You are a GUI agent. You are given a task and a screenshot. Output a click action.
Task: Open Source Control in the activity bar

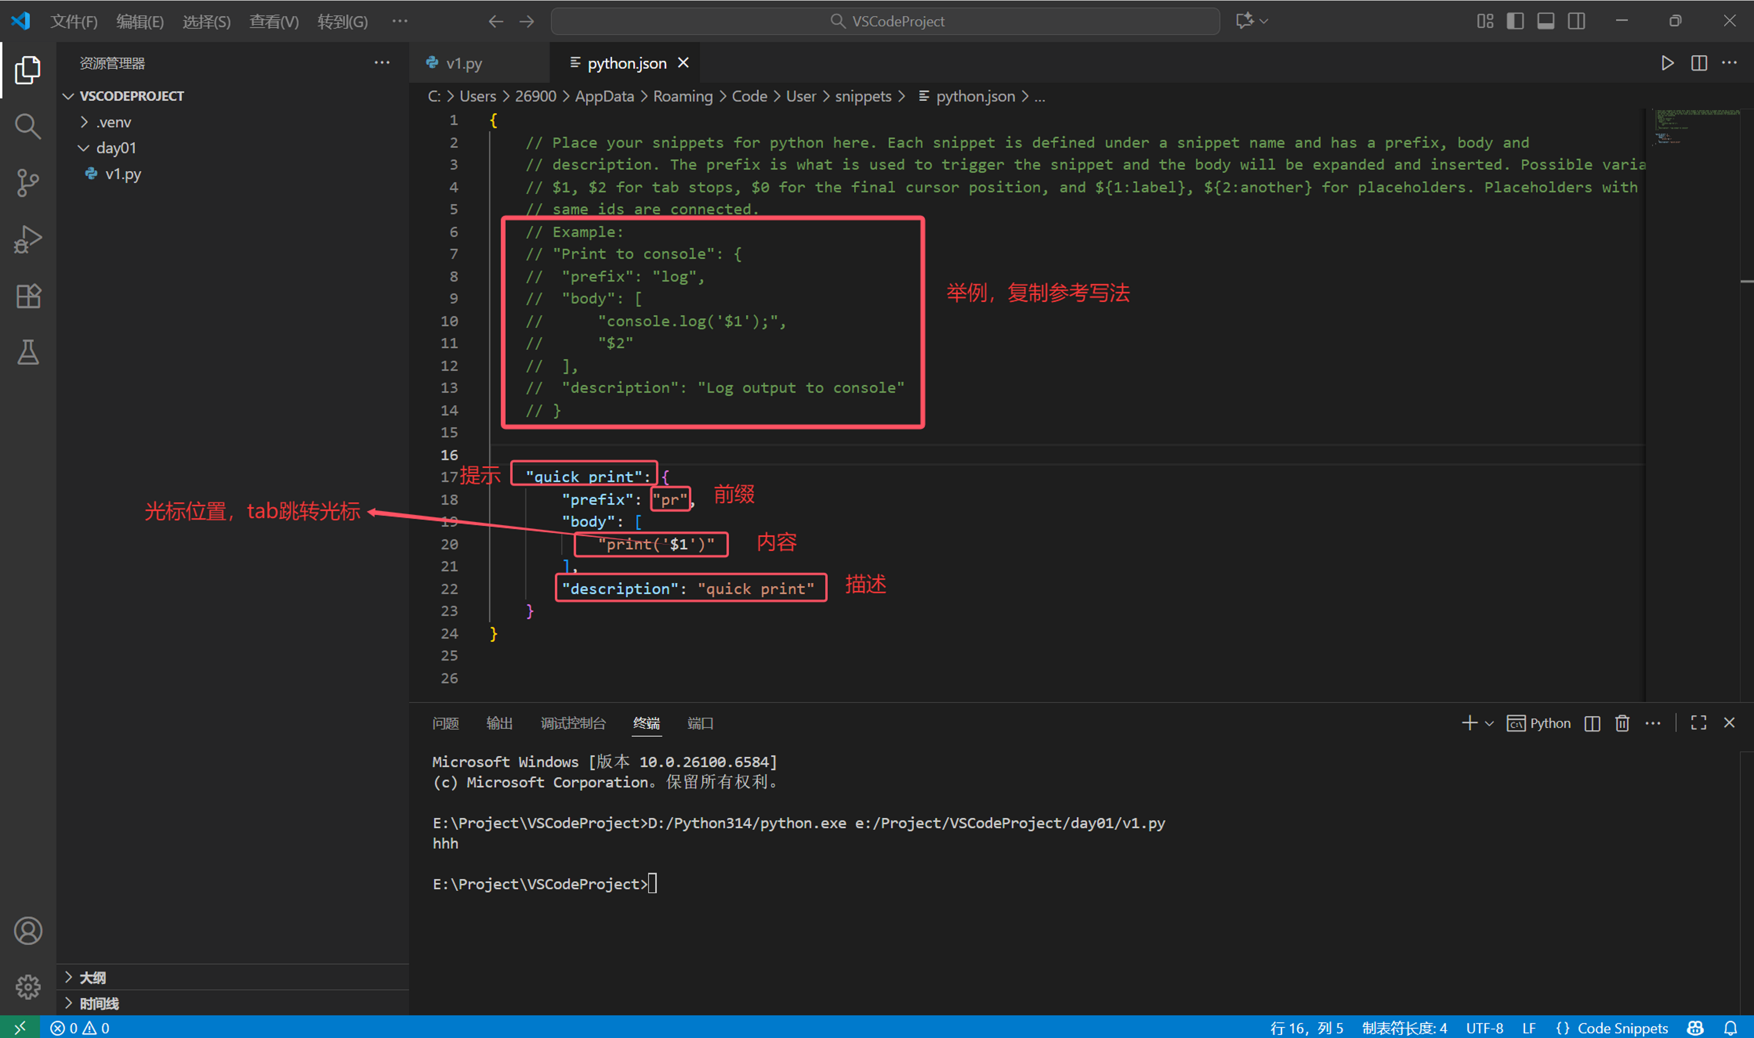pyautogui.click(x=27, y=183)
